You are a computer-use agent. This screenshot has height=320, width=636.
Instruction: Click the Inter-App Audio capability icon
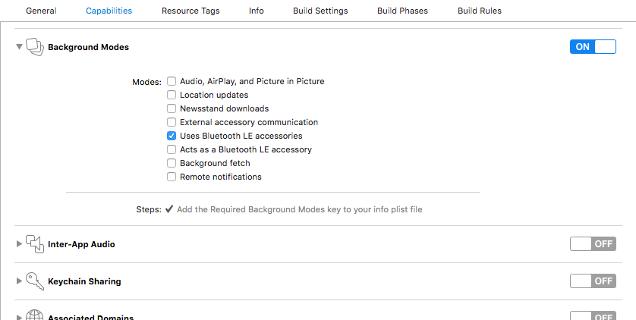point(35,244)
